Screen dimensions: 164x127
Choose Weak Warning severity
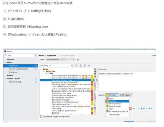[117, 104]
